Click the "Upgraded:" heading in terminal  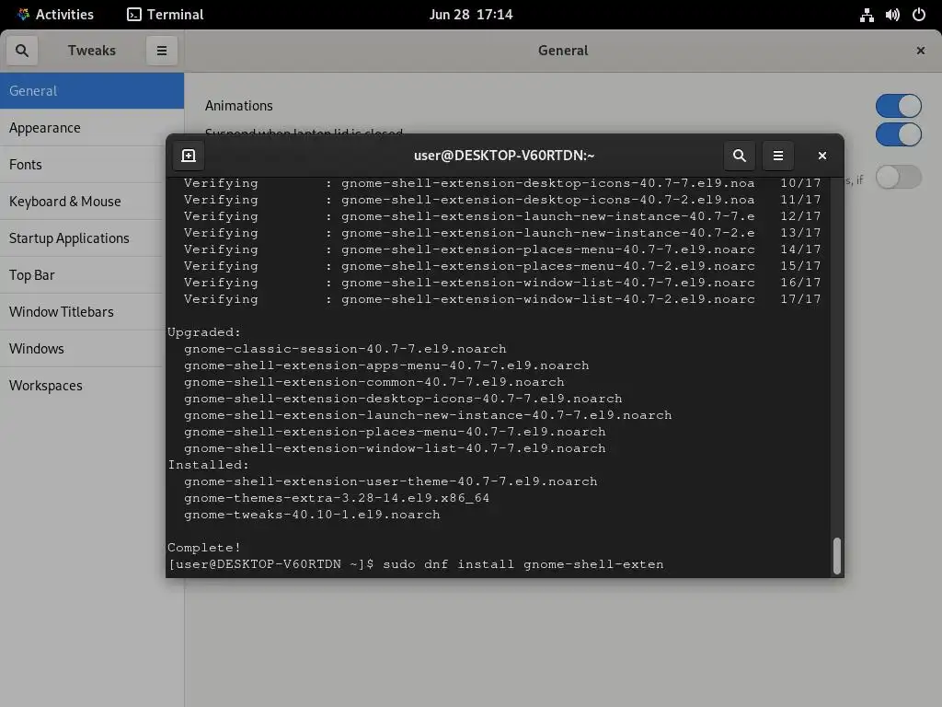(x=204, y=332)
